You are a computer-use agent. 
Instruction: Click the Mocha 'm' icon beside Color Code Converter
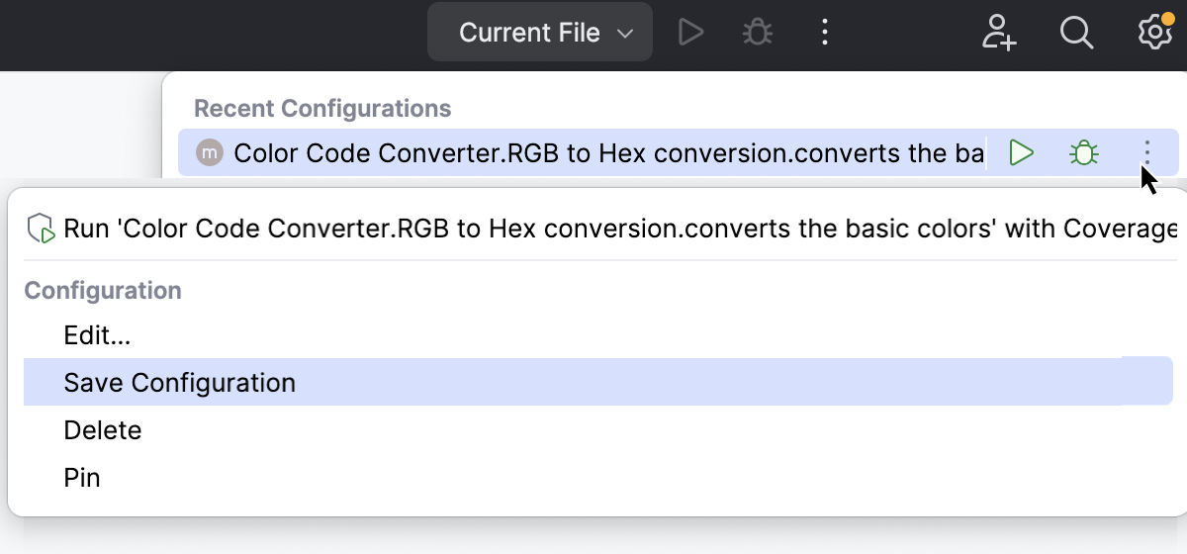tap(210, 153)
